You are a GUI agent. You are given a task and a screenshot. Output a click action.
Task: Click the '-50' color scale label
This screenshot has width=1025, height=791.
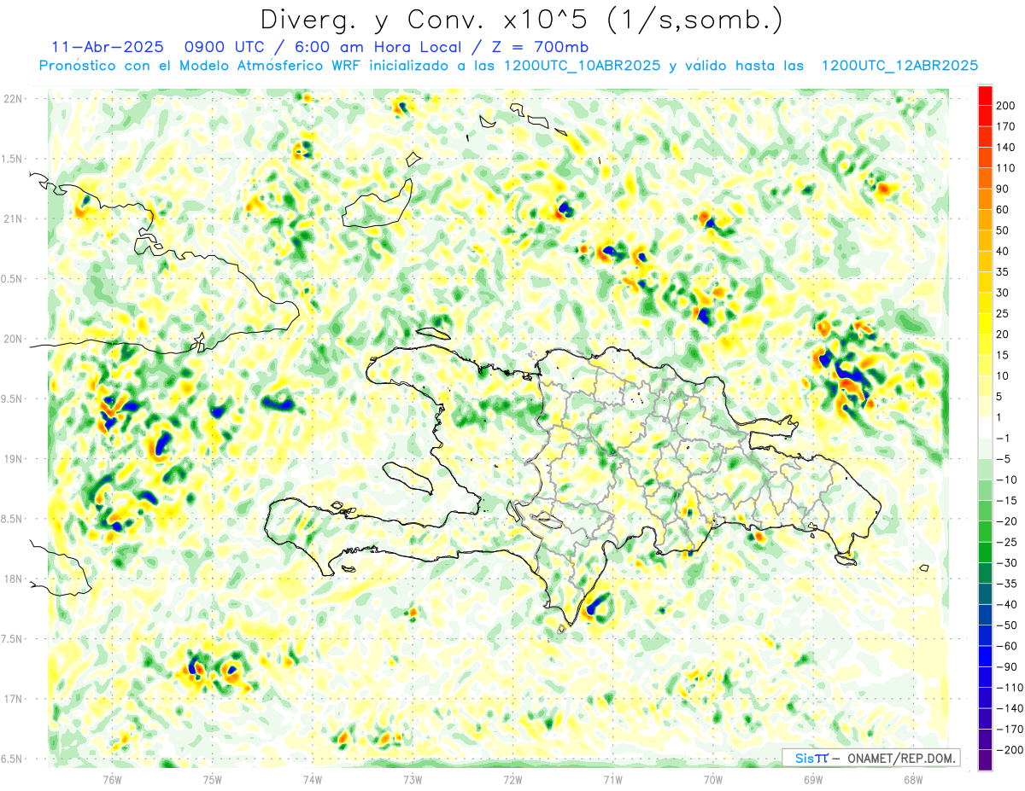1006,625
